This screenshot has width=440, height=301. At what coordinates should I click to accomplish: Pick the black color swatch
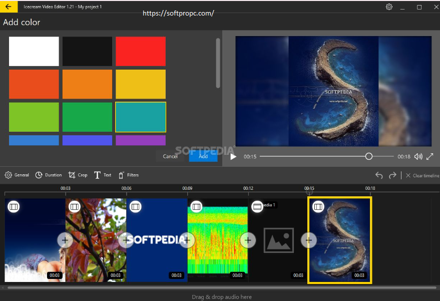click(87, 52)
